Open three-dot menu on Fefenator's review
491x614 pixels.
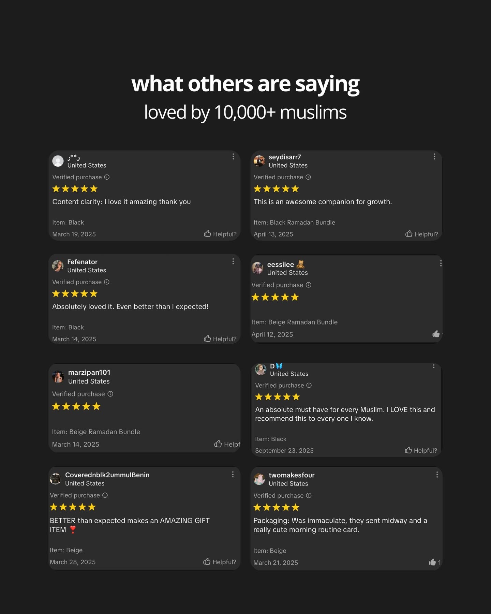pos(233,261)
